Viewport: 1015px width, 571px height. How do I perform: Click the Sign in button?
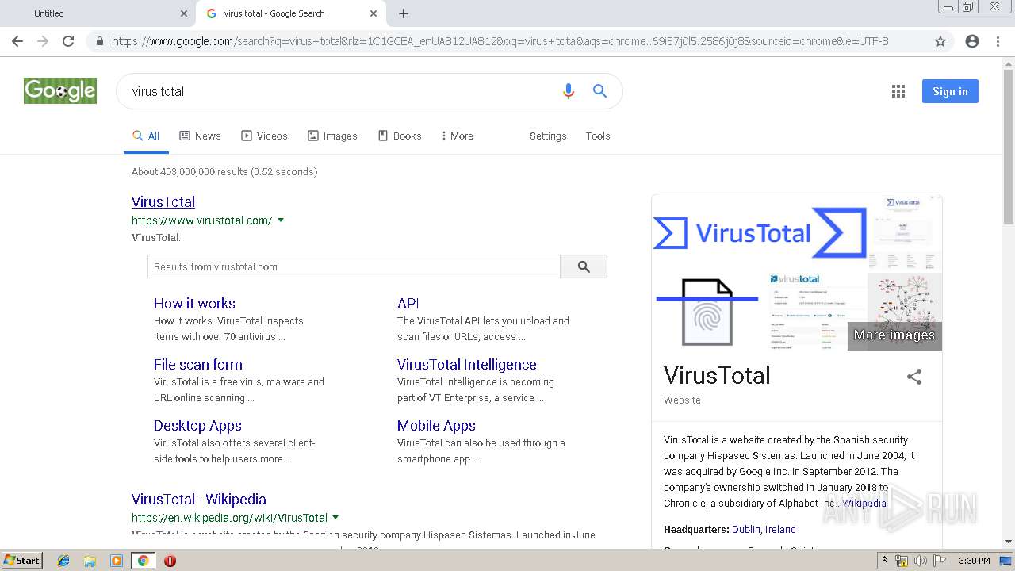(x=950, y=91)
